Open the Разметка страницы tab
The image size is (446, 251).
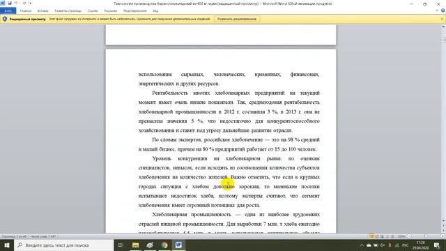click(68, 11)
